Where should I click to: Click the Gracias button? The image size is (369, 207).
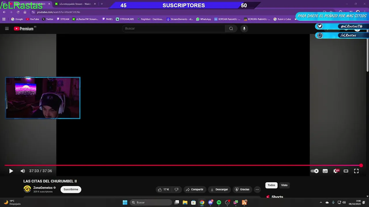tap(242, 189)
